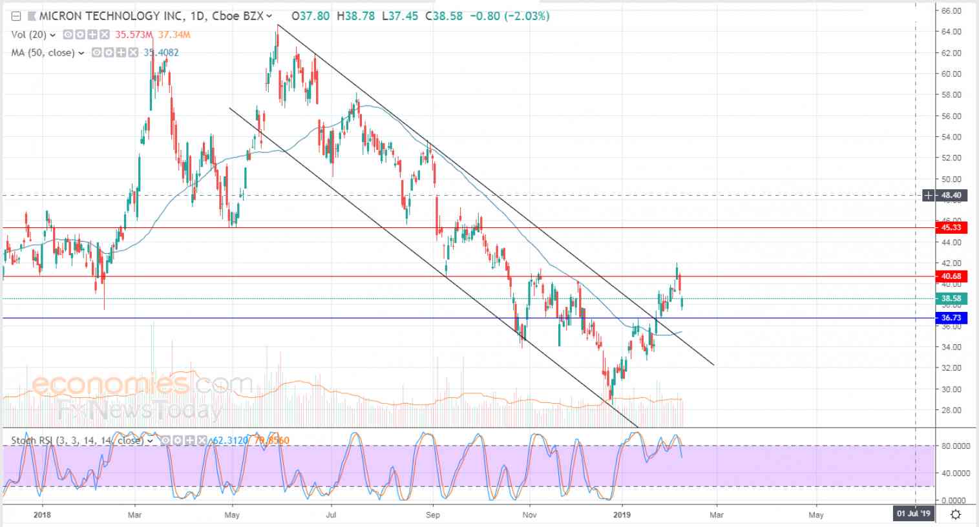Hide the Vol (20) indicator with its eye icon
The width and height of the screenshot is (979, 527).
click(68, 35)
